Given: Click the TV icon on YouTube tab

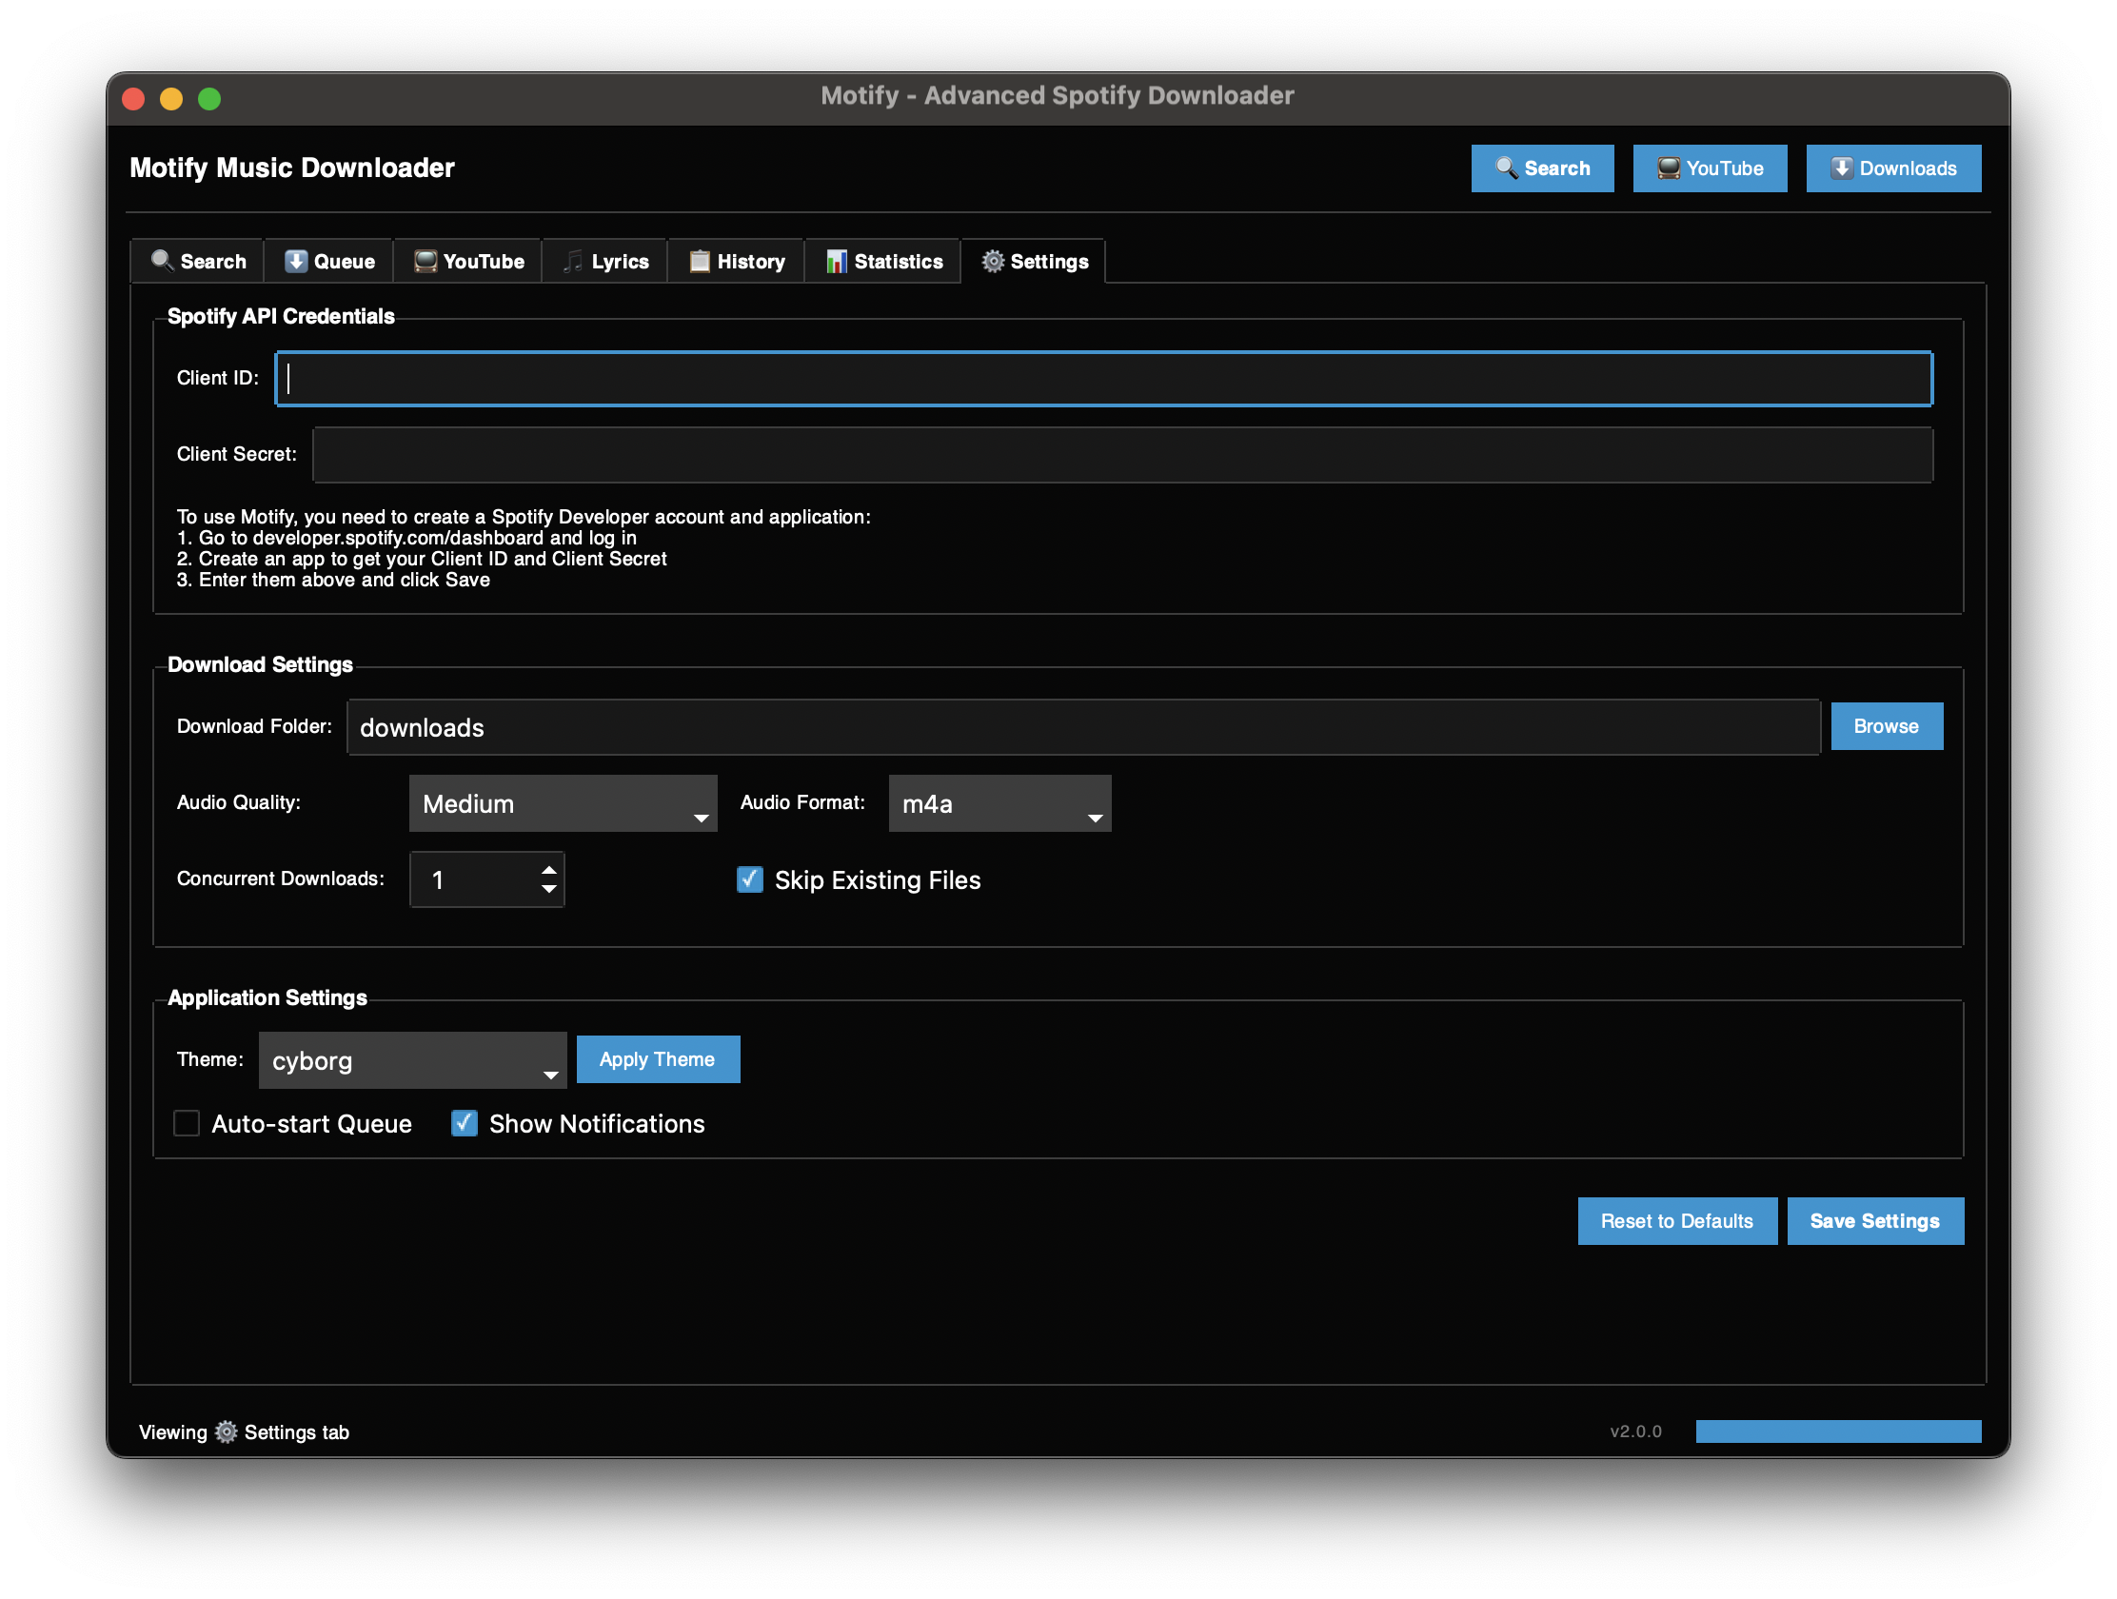Looking at the screenshot, I should pyautogui.click(x=425, y=261).
